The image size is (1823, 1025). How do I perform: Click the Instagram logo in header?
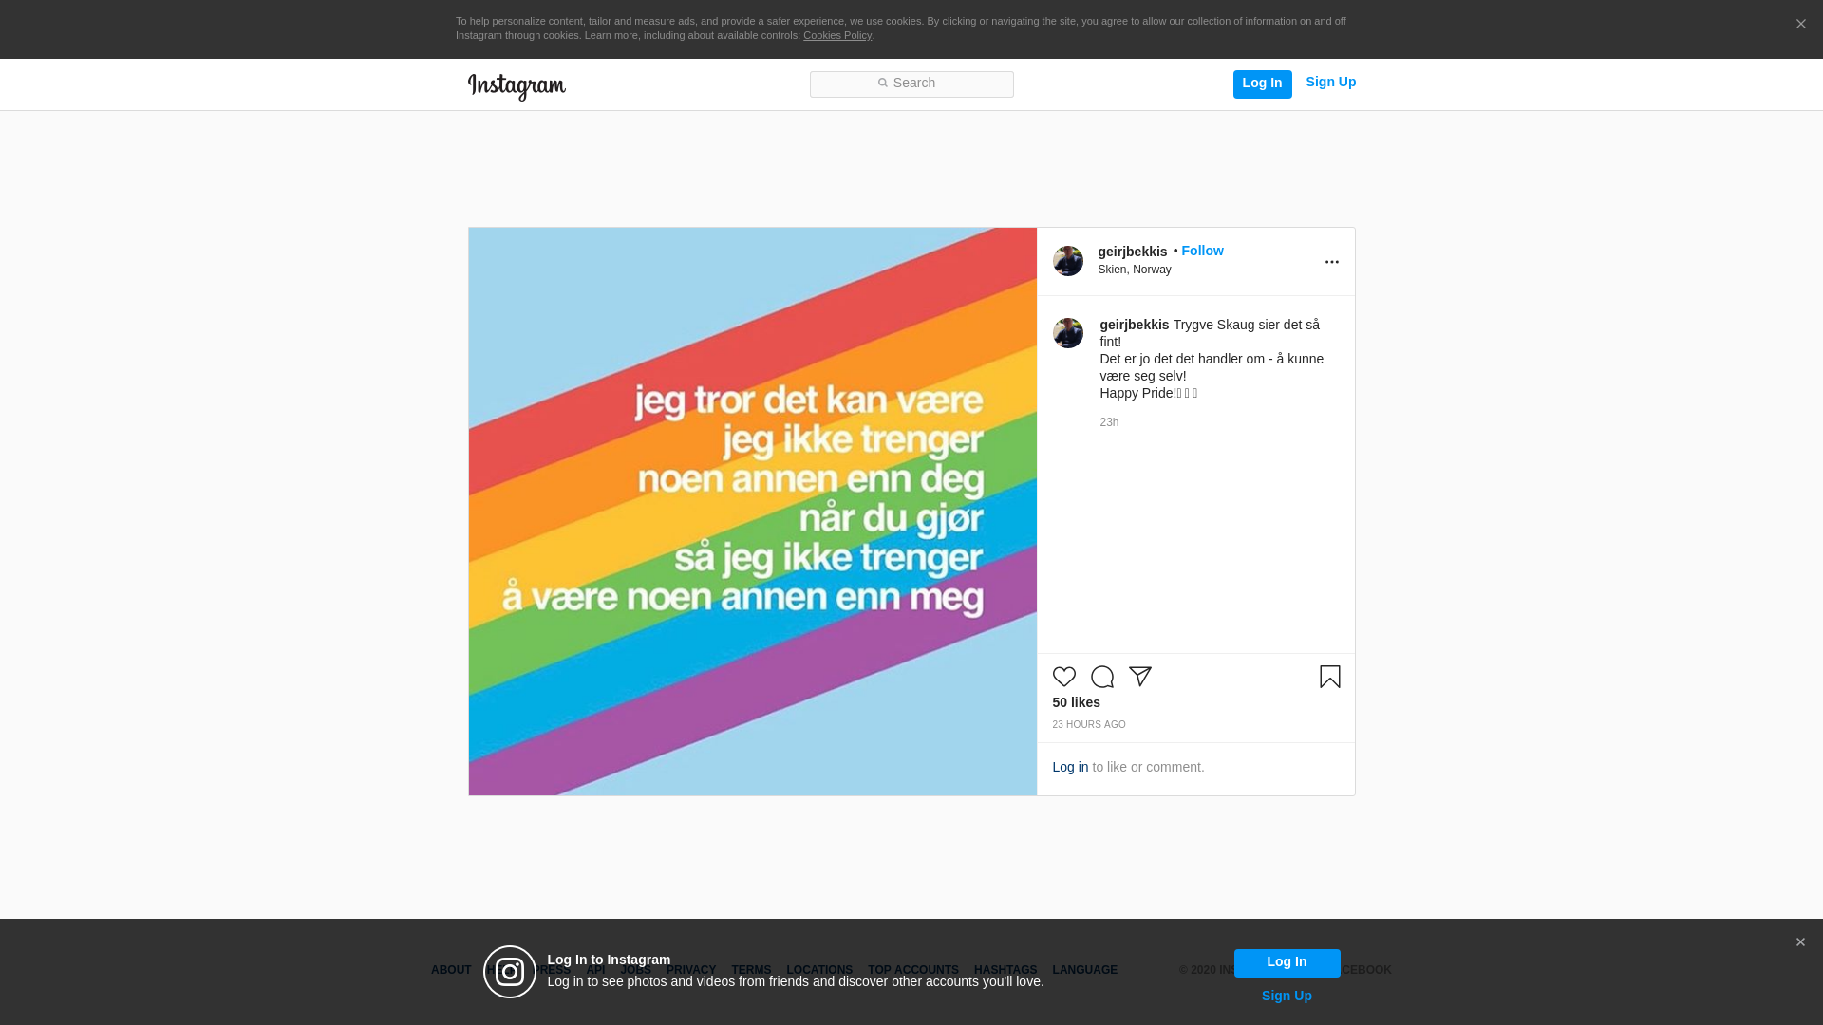pyautogui.click(x=517, y=86)
